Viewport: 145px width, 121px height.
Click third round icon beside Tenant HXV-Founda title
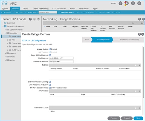coord(38,19)
